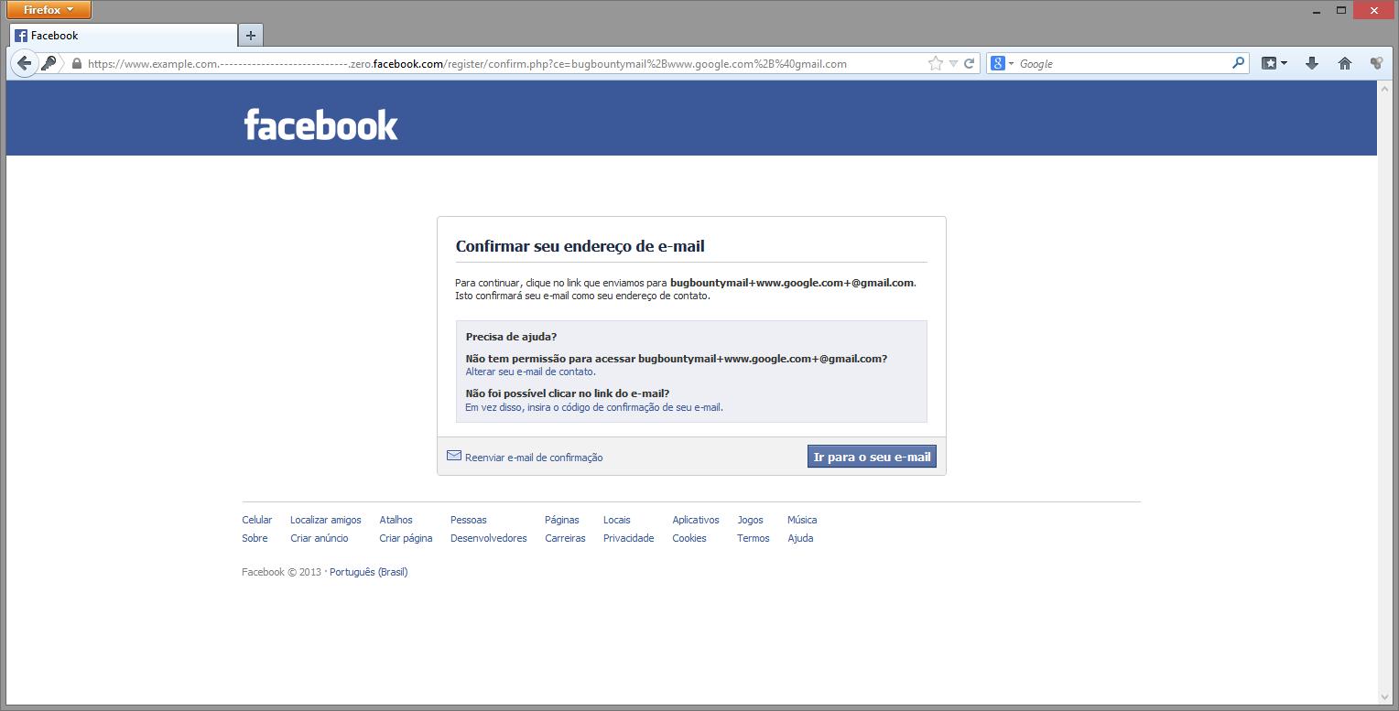Click the 'Facebook © 2013' copyright text

point(281,572)
